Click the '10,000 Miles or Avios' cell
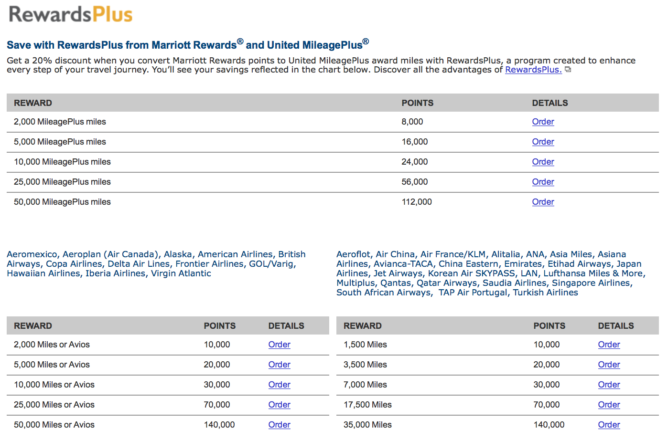This screenshot has height=440, width=668. coord(54,385)
